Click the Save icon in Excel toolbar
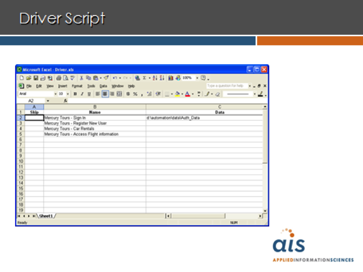The width and height of the screenshot is (363, 272). point(35,78)
